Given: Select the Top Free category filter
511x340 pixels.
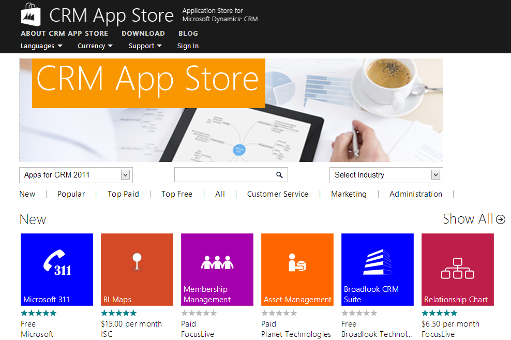Looking at the screenshot, I should (177, 194).
